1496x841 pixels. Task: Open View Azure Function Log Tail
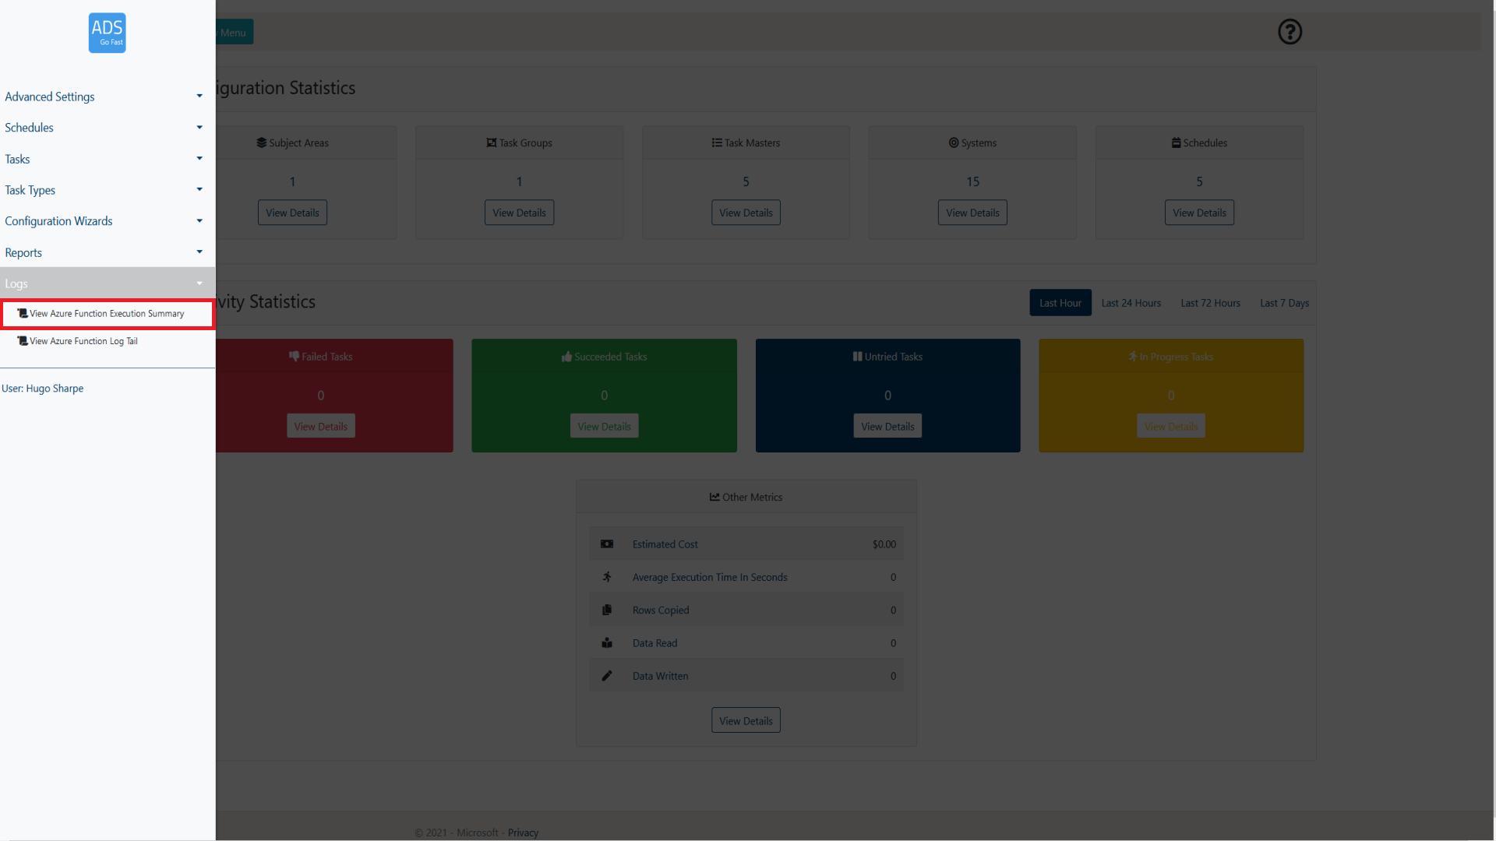click(83, 341)
